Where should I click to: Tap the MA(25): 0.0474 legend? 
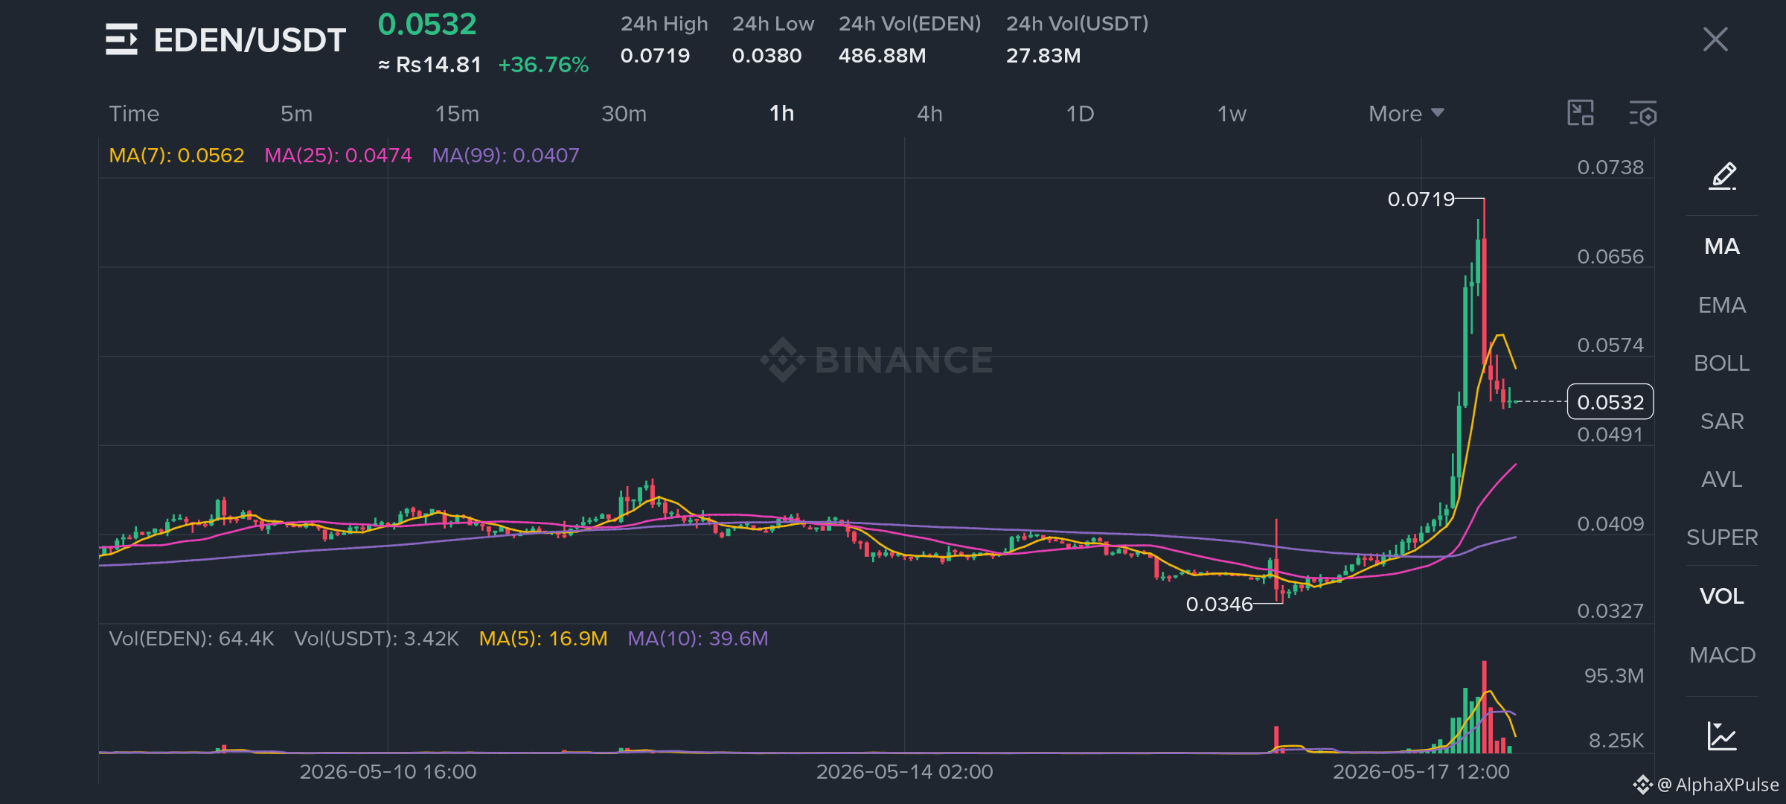[338, 156]
